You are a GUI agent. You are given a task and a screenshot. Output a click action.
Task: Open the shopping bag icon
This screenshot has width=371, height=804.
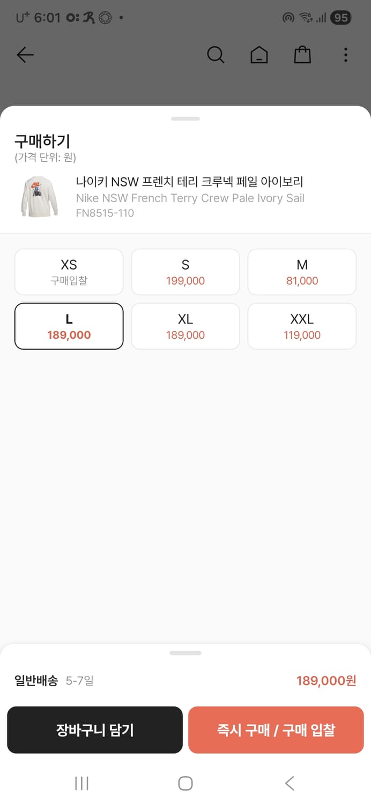[x=302, y=54]
